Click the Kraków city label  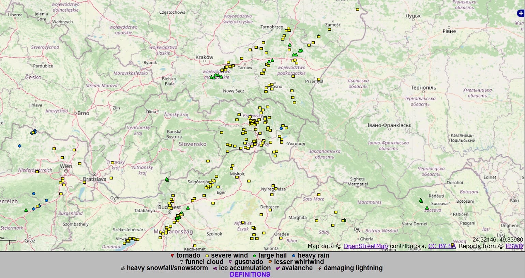[204, 57]
